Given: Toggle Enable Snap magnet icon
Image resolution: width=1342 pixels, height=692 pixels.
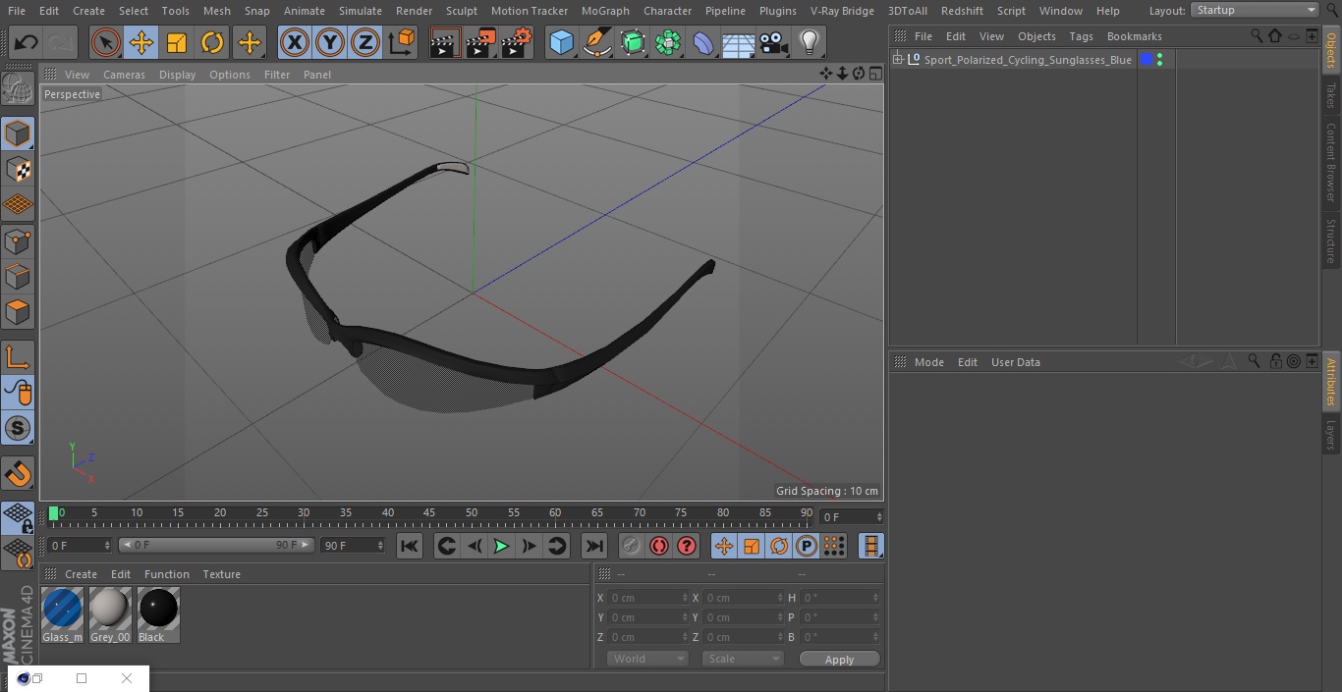Looking at the screenshot, I should coord(18,473).
